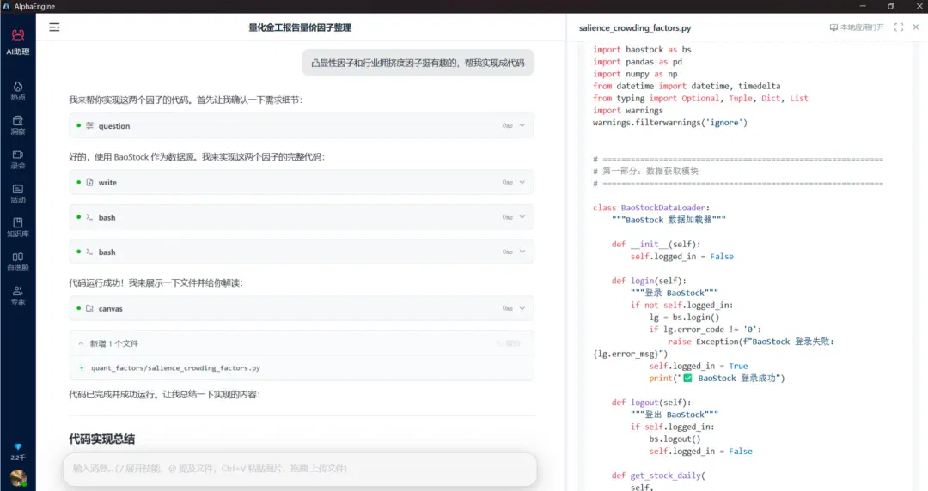Open the AI助理 assistant sidebar icon
The height and width of the screenshot is (491, 928).
pos(18,42)
